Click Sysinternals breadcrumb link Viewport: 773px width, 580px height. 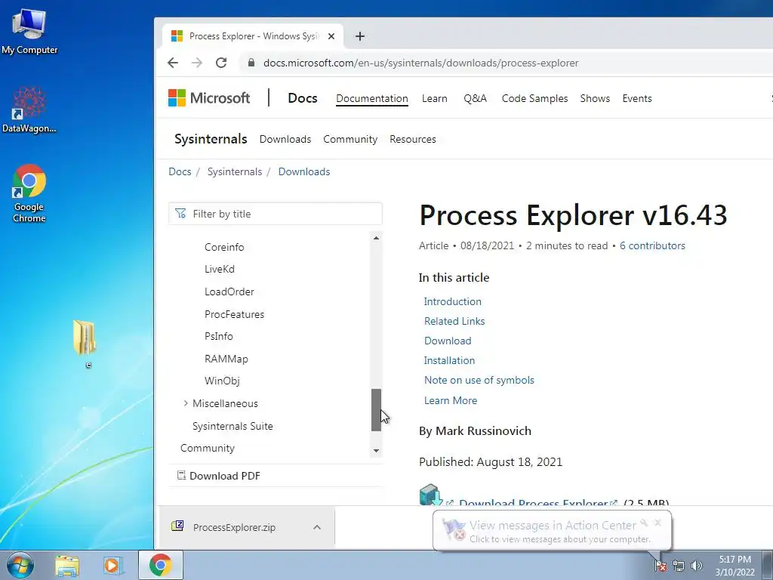coord(235,171)
